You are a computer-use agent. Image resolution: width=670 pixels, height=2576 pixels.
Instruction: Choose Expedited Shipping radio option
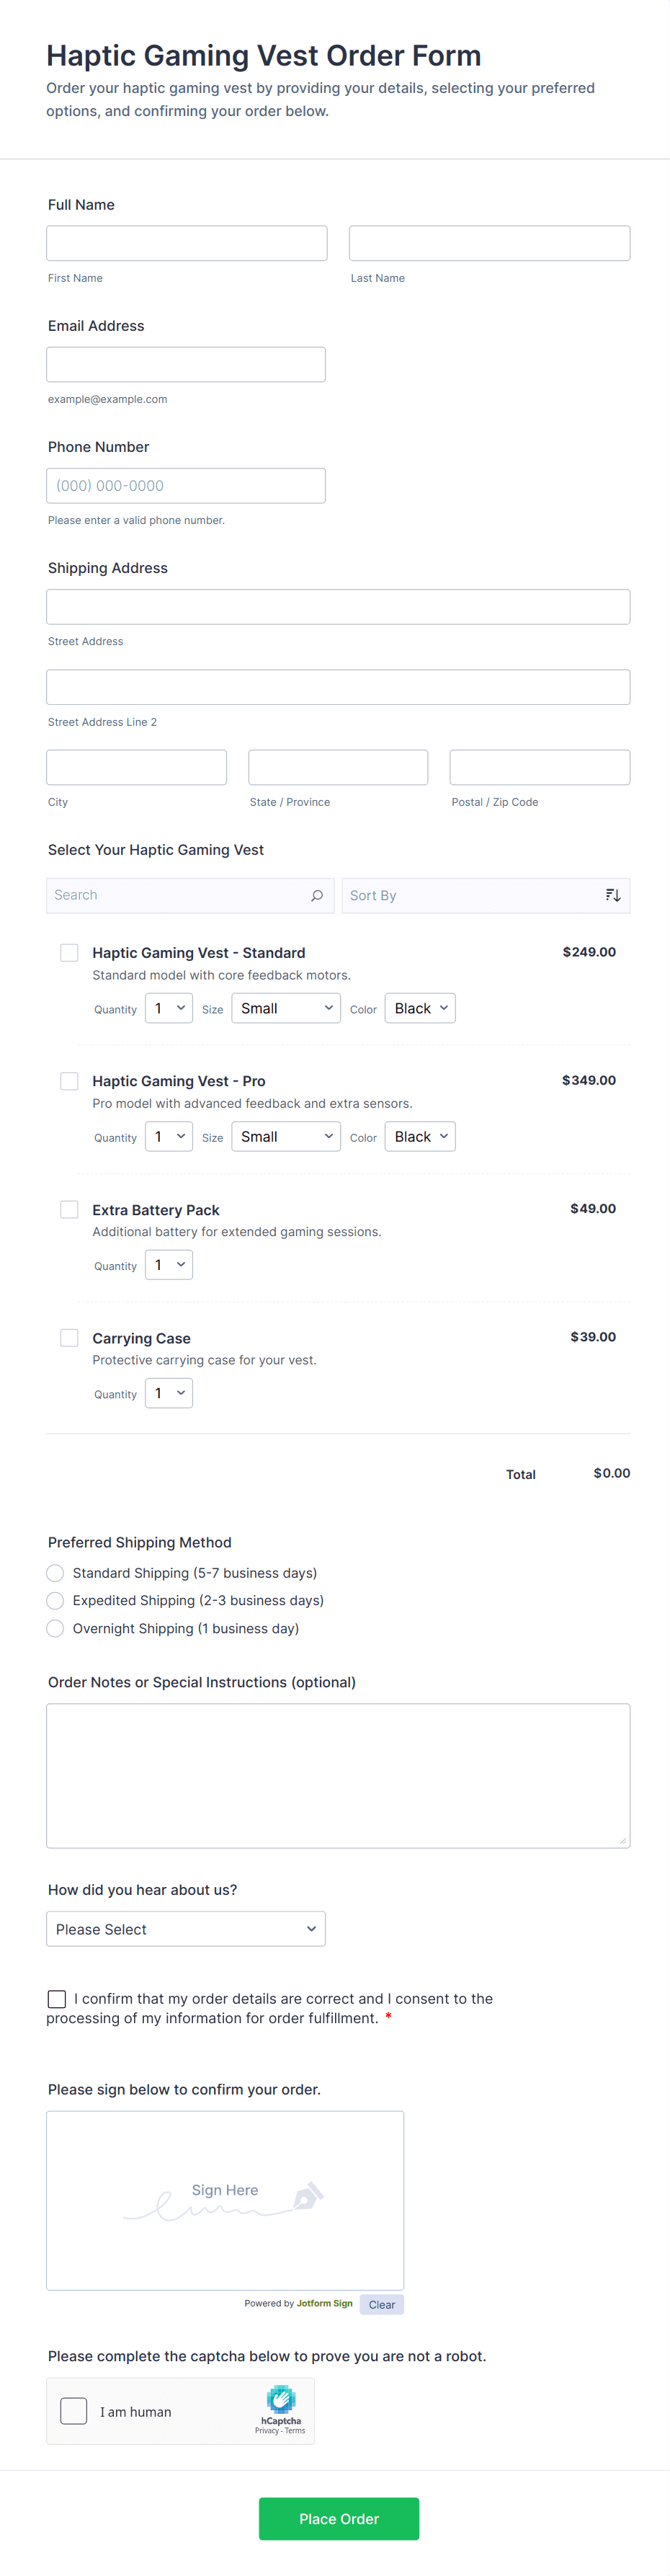[56, 1600]
